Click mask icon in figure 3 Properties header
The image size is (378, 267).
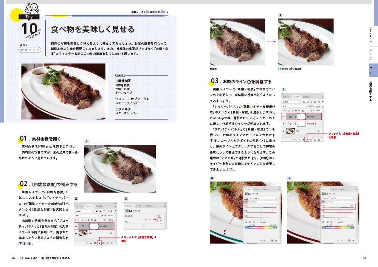coord(130,211)
